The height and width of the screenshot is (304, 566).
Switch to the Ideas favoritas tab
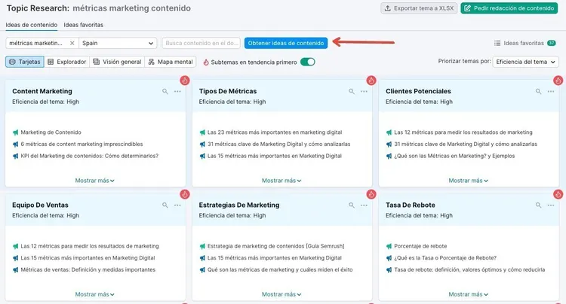click(x=83, y=25)
